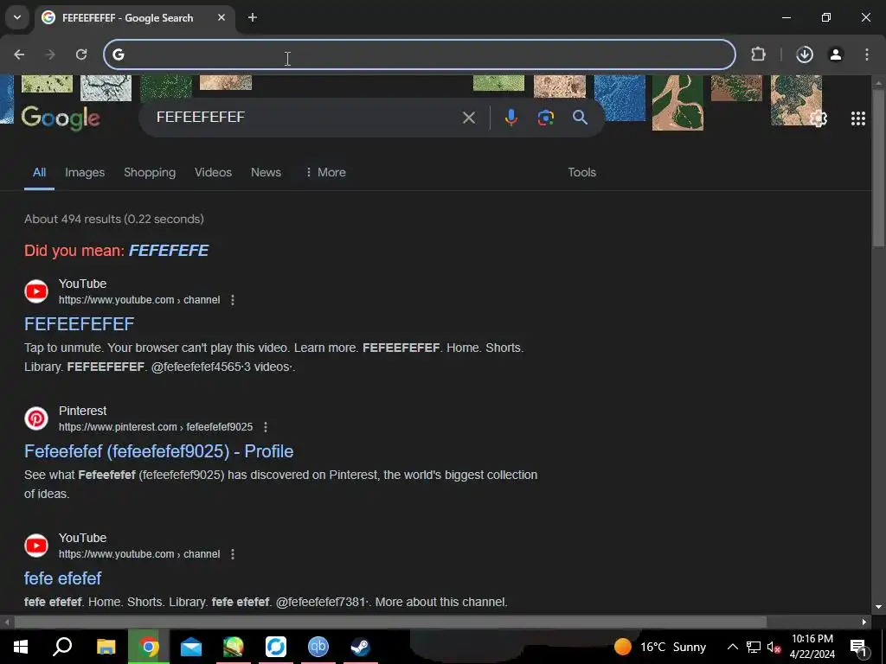Submit search with the magnifier icon
886x664 pixels.
click(x=580, y=118)
